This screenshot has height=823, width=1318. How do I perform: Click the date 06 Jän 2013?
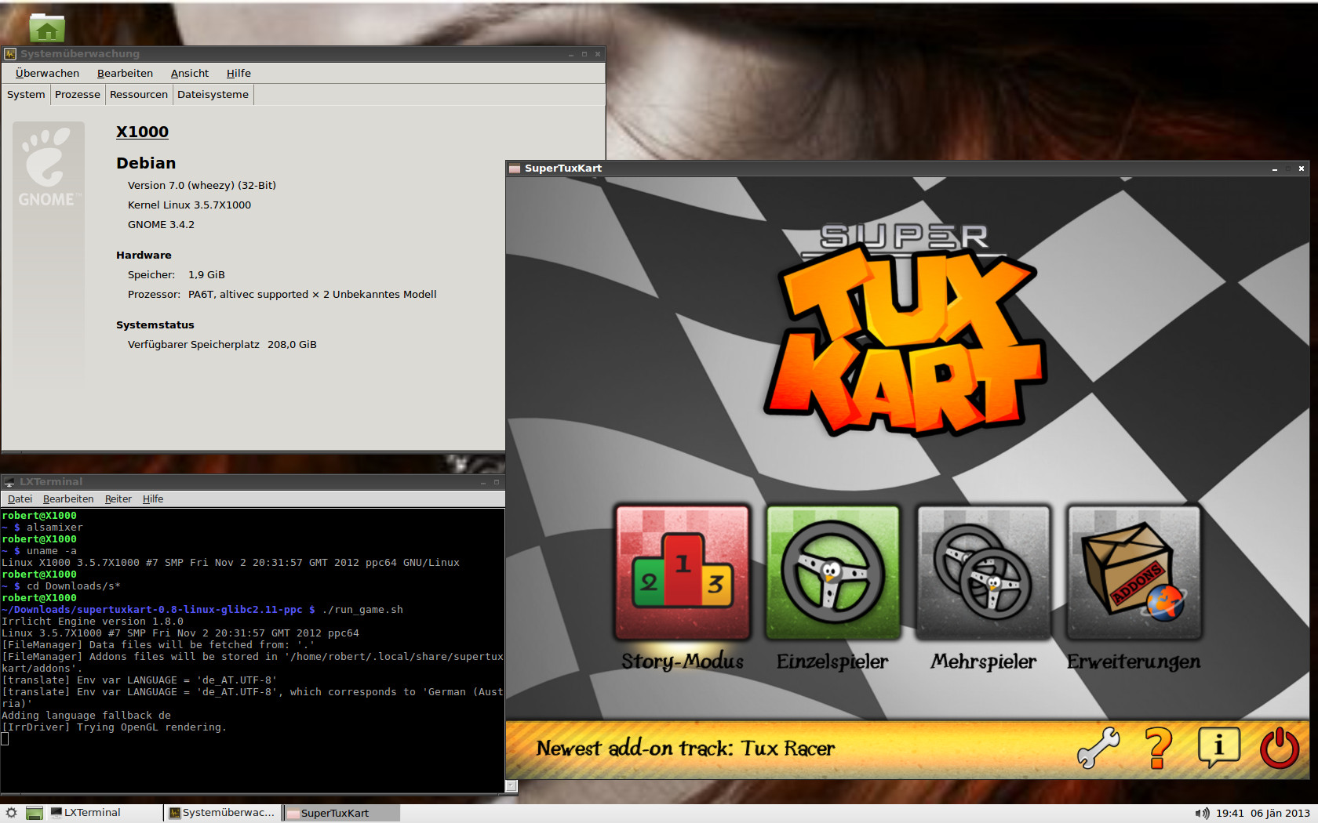pos(1280,814)
